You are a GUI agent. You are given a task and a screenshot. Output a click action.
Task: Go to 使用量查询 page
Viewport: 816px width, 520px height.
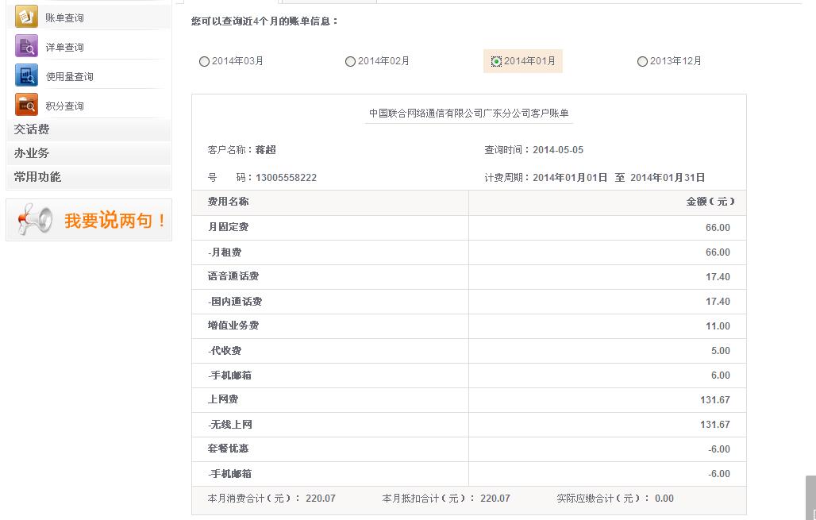[x=70, y=77]
